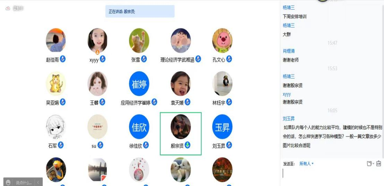Screen dimensions: 384x186
Task: Expand the arrow beside the file send icon
Action: click(x=374, y=164)
